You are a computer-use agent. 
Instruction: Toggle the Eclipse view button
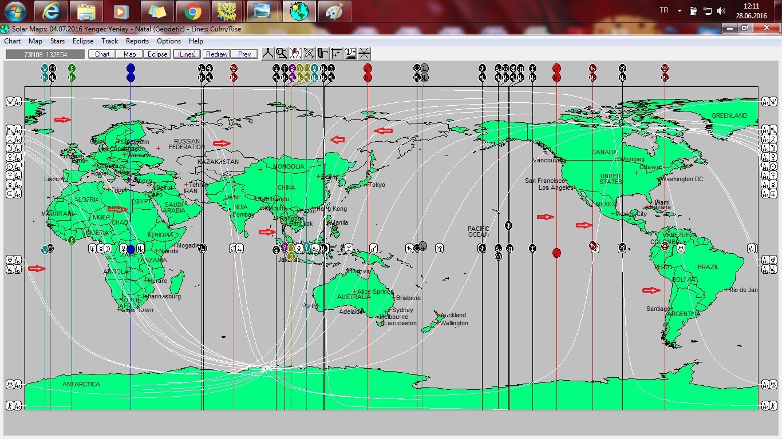click(157, 54)
